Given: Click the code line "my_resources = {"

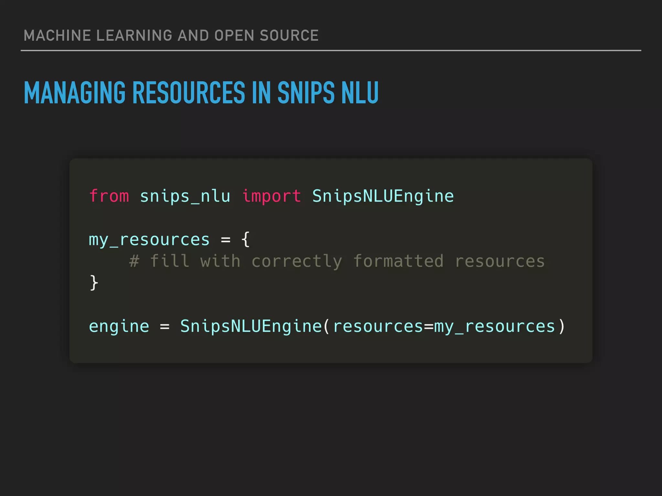Looking at the screenshot, I should point(169,240).
